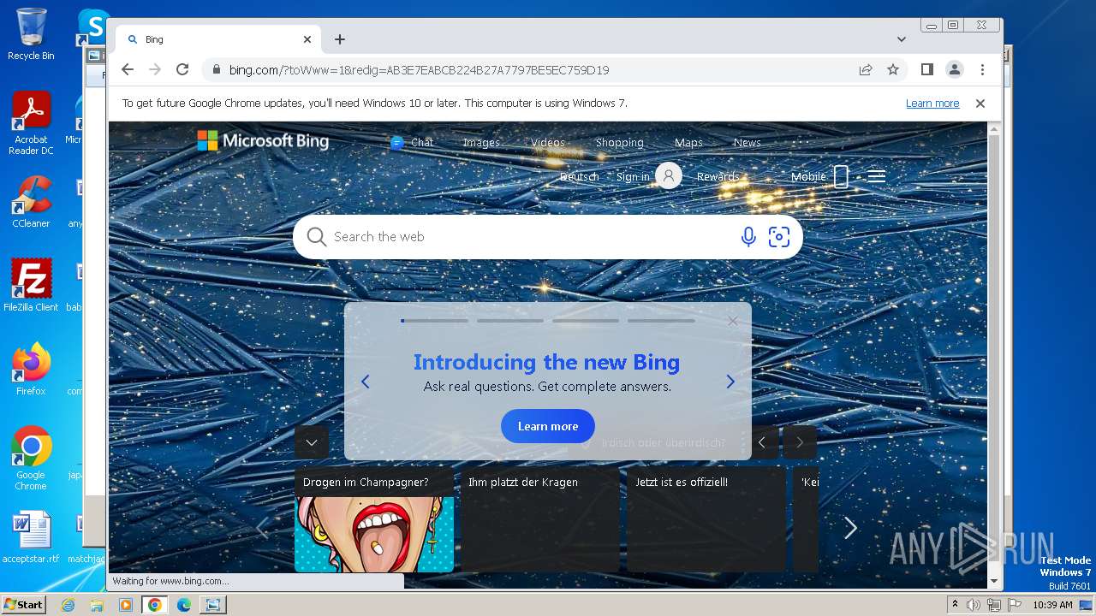Open the Learn more link in update bar
This screenshot has height=616, width=1096.
[932, 103]
